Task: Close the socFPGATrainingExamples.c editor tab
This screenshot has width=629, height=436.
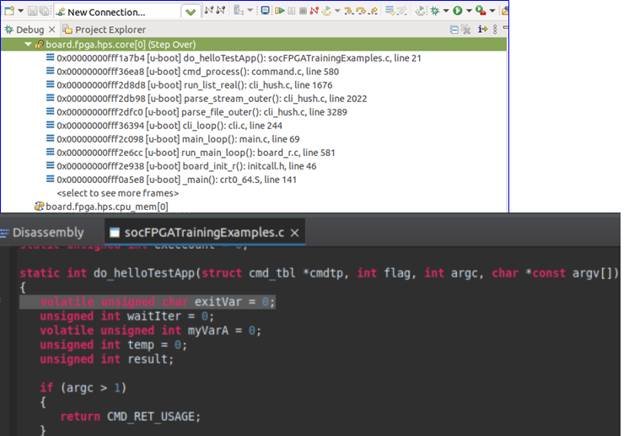Action: (296, 233)
